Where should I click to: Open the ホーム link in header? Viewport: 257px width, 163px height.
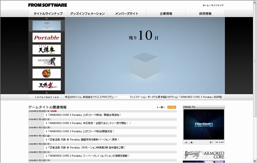206,5
